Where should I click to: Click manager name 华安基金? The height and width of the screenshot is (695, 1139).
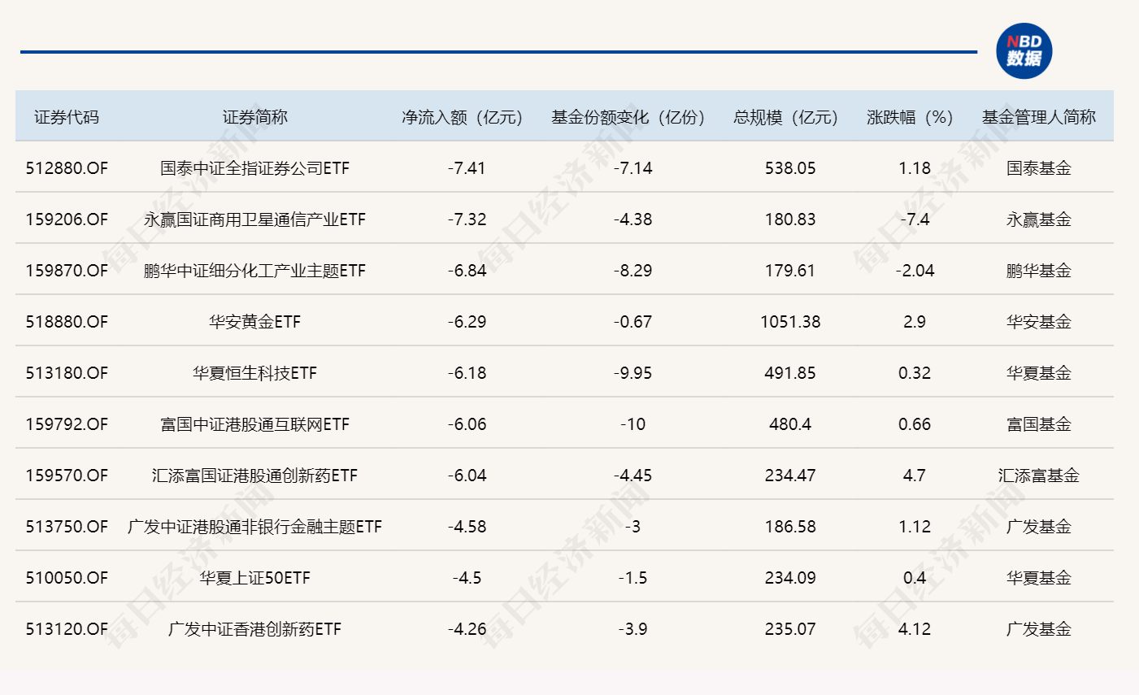tap(1039, 322)
